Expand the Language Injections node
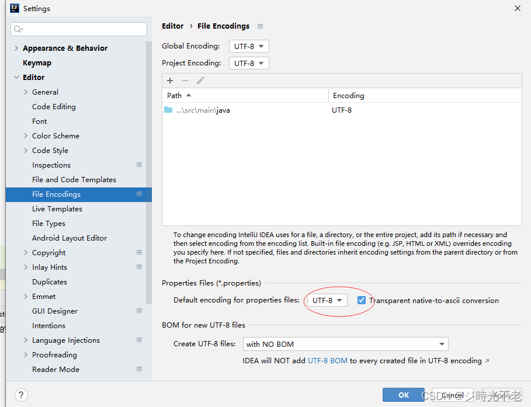This screenshot has width=531, height=407. click(x=26, y=340)
